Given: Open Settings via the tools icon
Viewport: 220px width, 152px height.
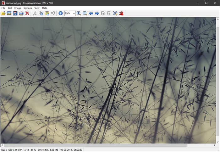Looking at the screenshot, I should tap(115, 13).
